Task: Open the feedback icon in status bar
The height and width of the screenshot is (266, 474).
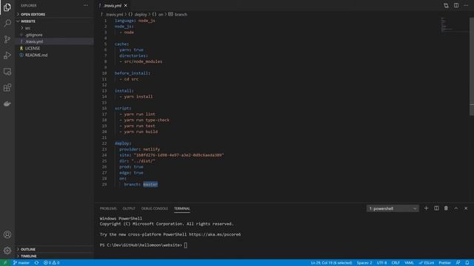Action: (458, 263)
